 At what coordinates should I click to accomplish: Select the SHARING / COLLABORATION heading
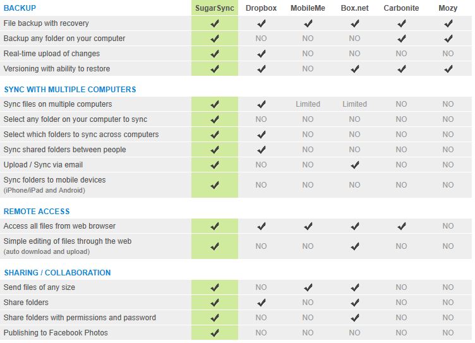[x=57, y=273]
